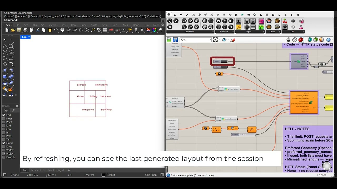Viewport: 337px width, 189px height.
Task: Click the light bulb icon
Action: pos(136,30)
